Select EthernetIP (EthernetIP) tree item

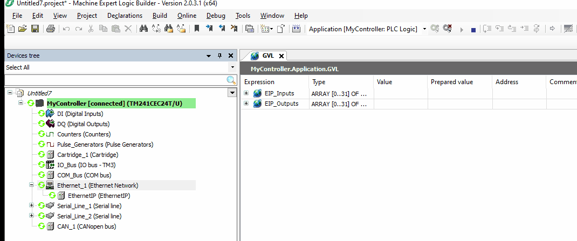coord(99,195)
